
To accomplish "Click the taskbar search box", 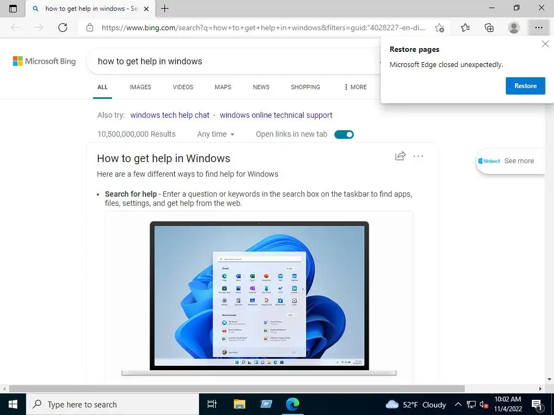I will click(113, 404).
